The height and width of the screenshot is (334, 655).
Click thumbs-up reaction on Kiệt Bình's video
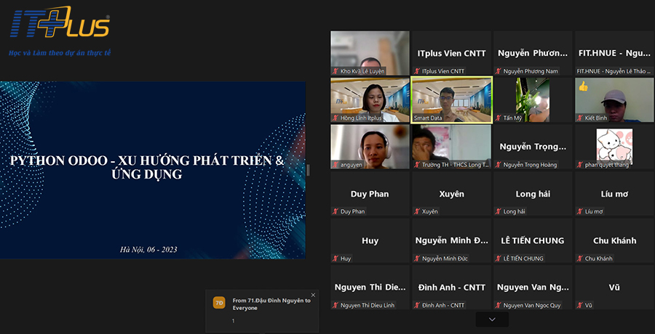pyautogui.click(x=582, y=86)
